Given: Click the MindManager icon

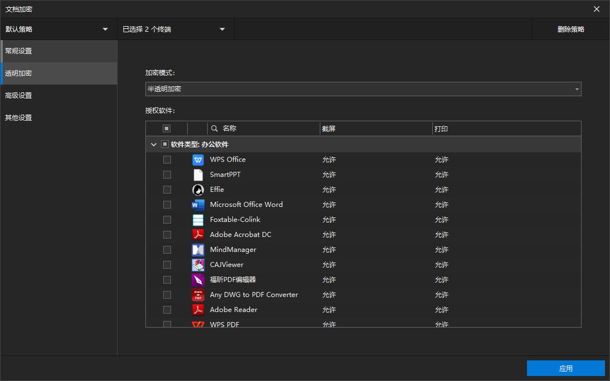Looking at the screenshot, I should (x=198, y=250).
